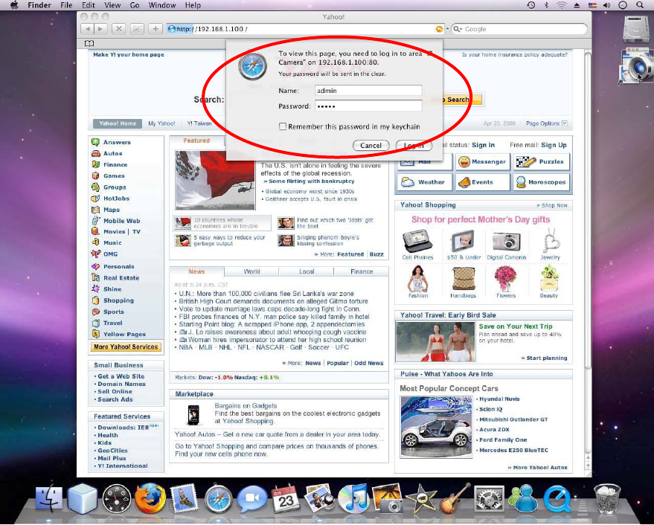Open the bookmarks book icon
This screenshot has width=654, height=525.
(89, 43)
